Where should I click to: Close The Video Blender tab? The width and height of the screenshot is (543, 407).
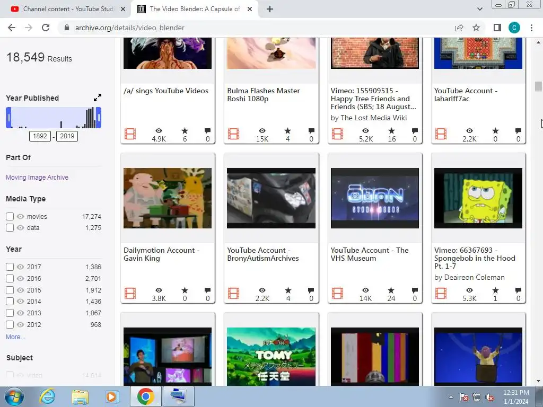(x=249, y=10)
